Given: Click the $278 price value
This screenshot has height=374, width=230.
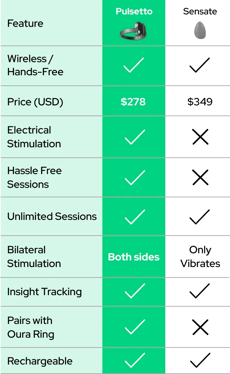Looking at the screenshot, I should pyautogui.click(x=133, y=102).
